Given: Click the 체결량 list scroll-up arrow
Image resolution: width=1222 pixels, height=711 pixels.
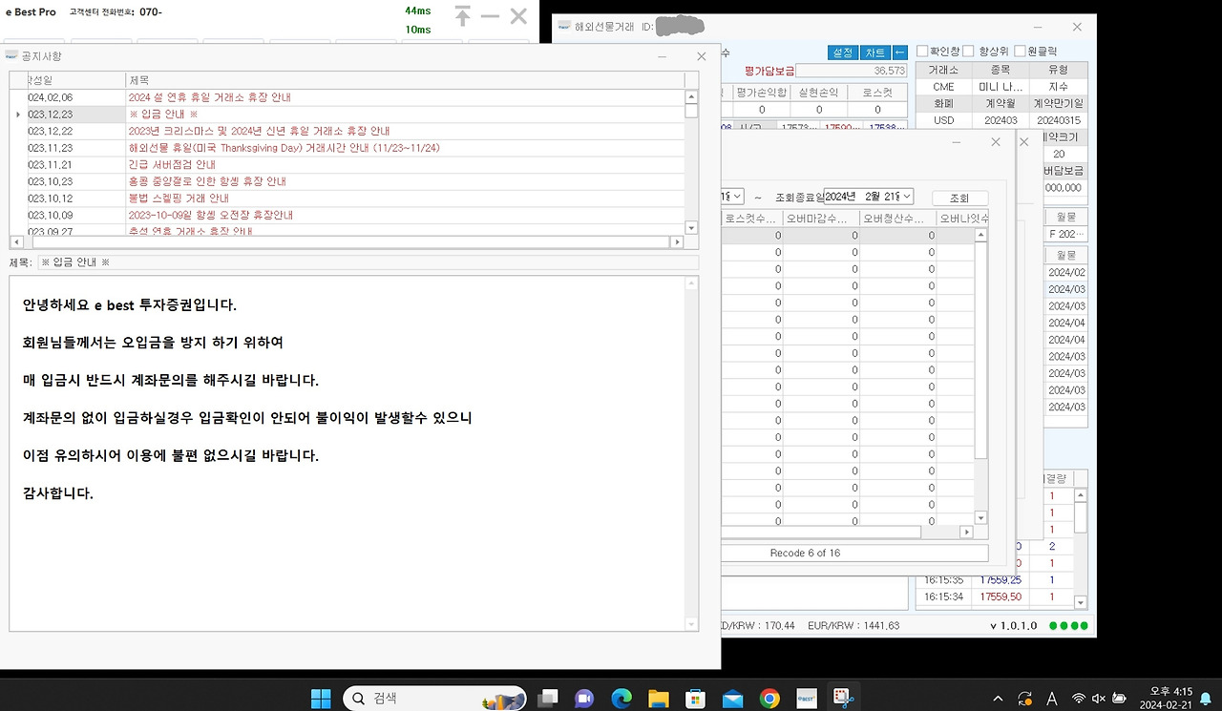Looking at the screenshot, I should [x=1081, y=495].
